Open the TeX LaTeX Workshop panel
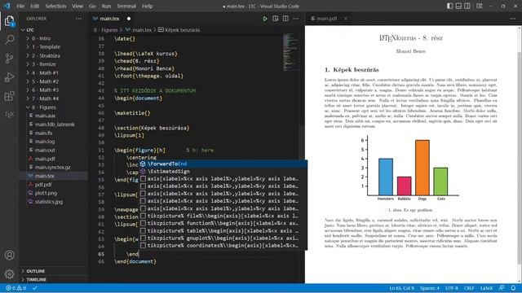 9,115
